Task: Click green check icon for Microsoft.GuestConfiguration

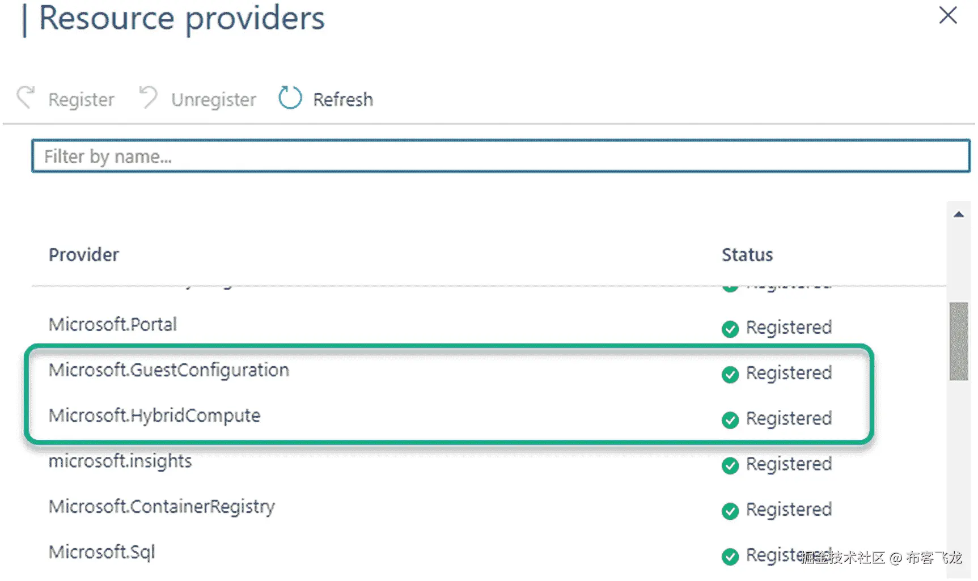Action: click(x=730, y=375)
